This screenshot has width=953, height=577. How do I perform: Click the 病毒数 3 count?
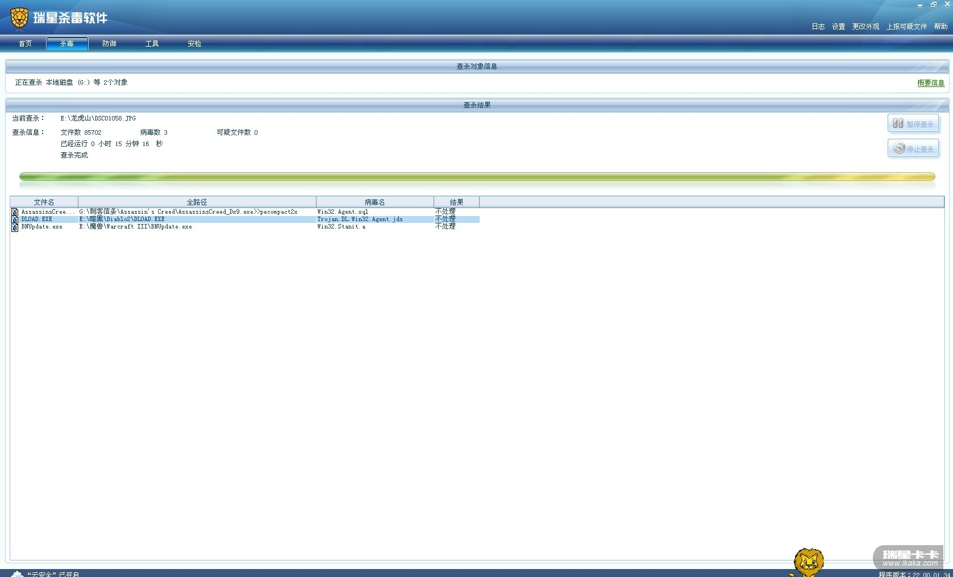click(x=153, y=132)
